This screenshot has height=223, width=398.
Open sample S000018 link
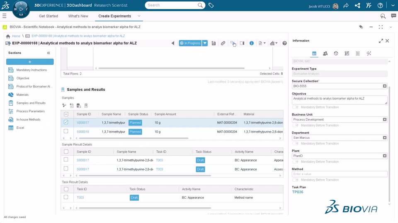coord(83,132)
